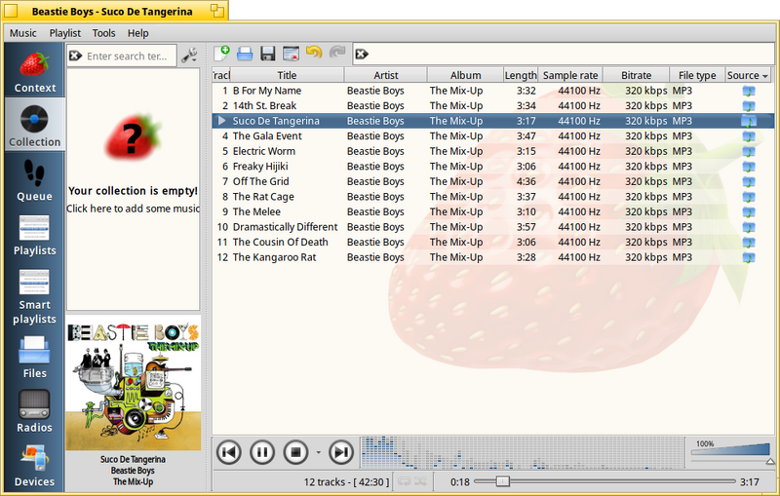This screenshot has width=780, height=496.
Task: Skip to the next track
Action: point(340,452)
